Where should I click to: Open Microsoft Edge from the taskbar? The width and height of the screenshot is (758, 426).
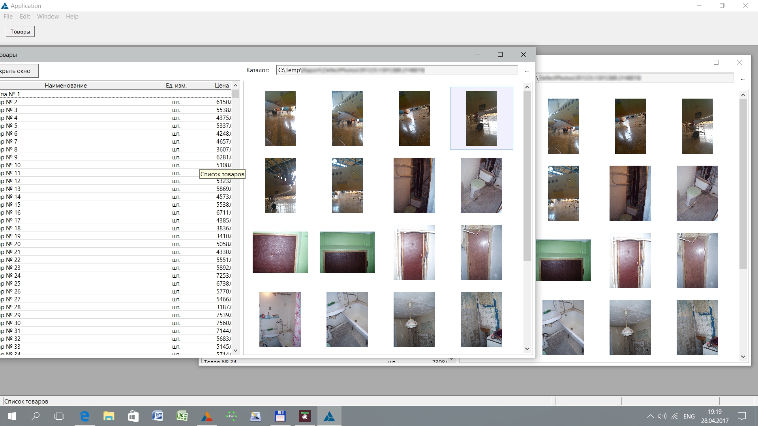(84, 416)
